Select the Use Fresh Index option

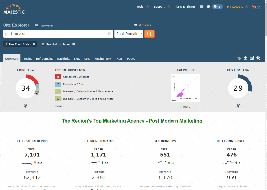pos(20,44)
